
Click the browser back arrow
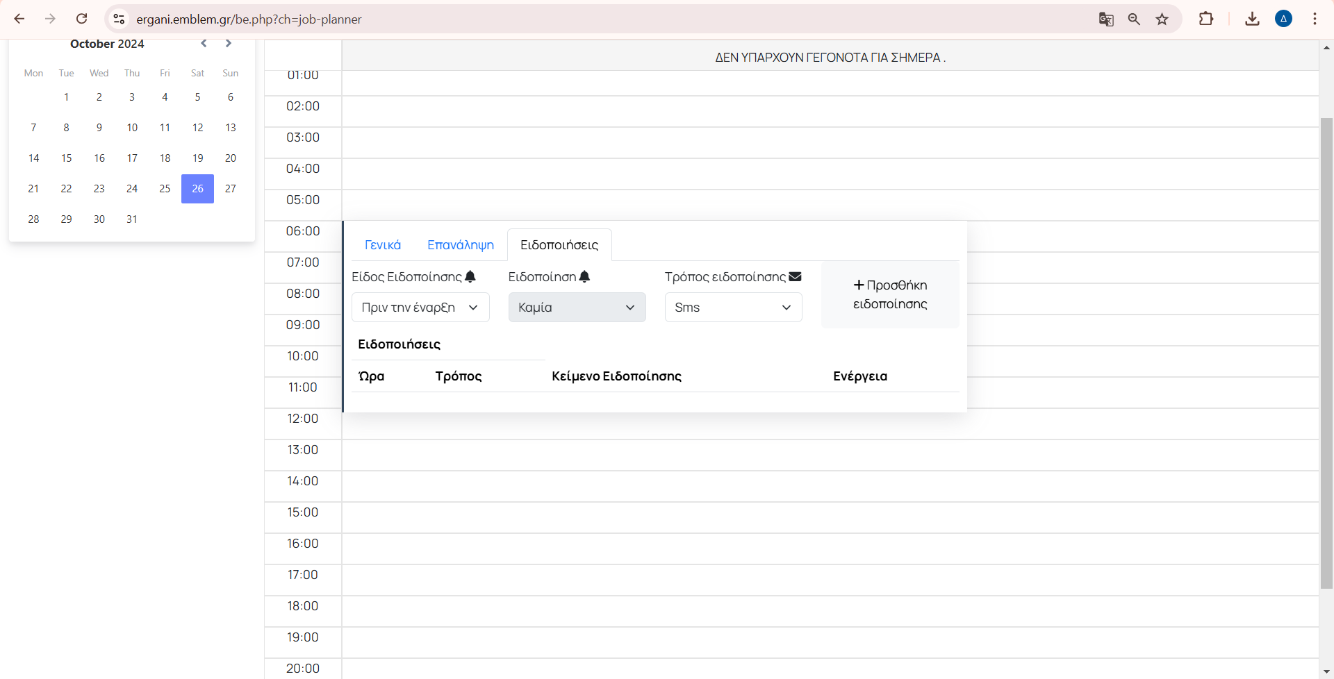[19, 19]
